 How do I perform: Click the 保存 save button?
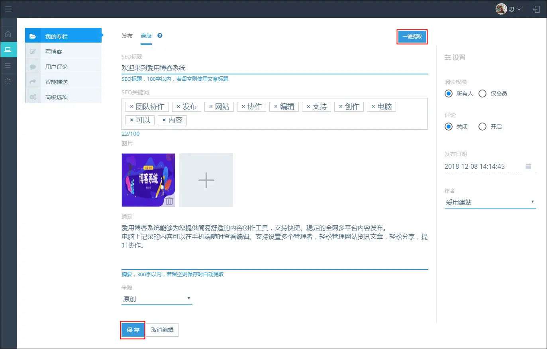(x=133, y=330)
